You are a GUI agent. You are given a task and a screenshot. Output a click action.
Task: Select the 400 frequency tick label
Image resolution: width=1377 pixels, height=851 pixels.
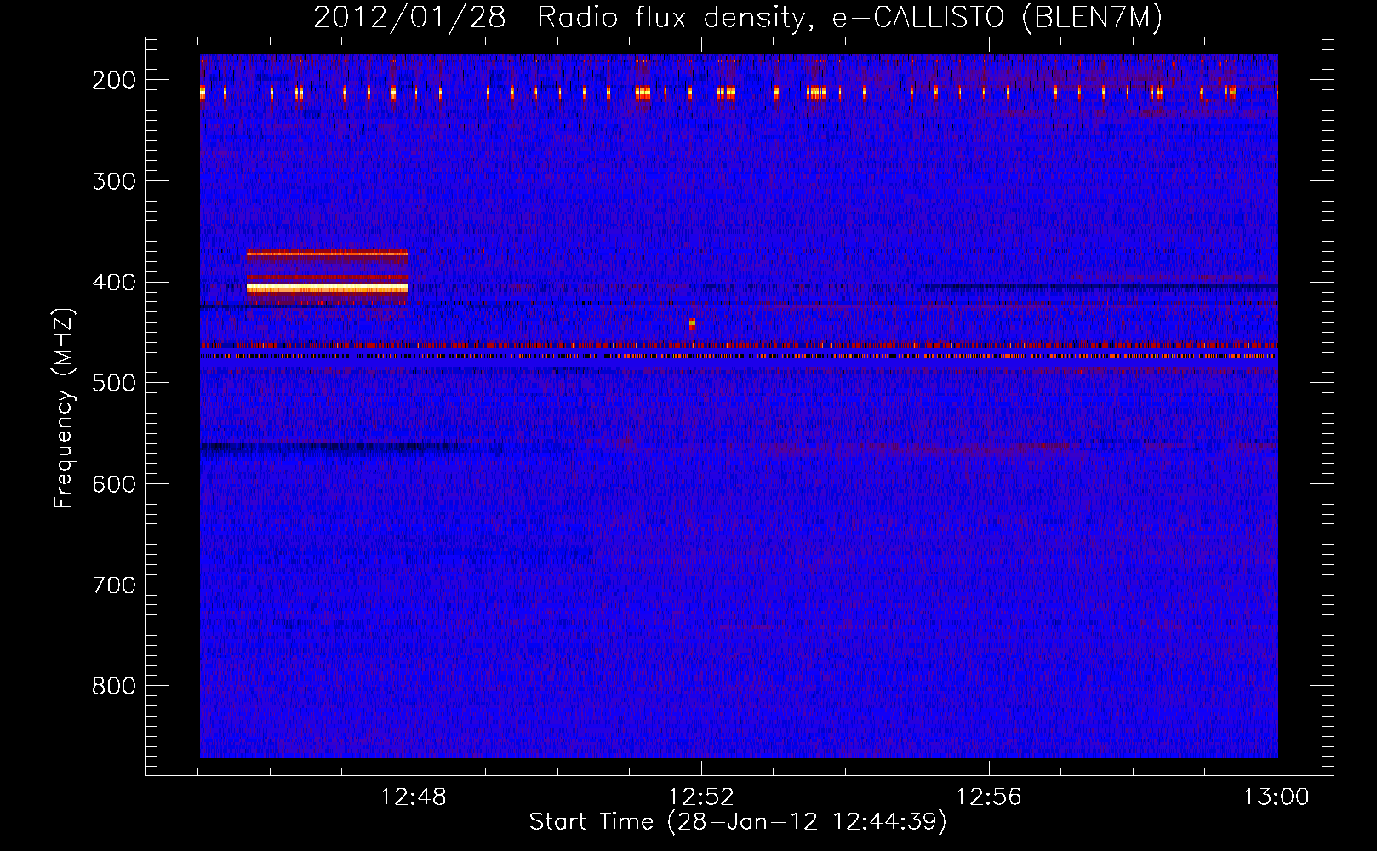point(113,283)
